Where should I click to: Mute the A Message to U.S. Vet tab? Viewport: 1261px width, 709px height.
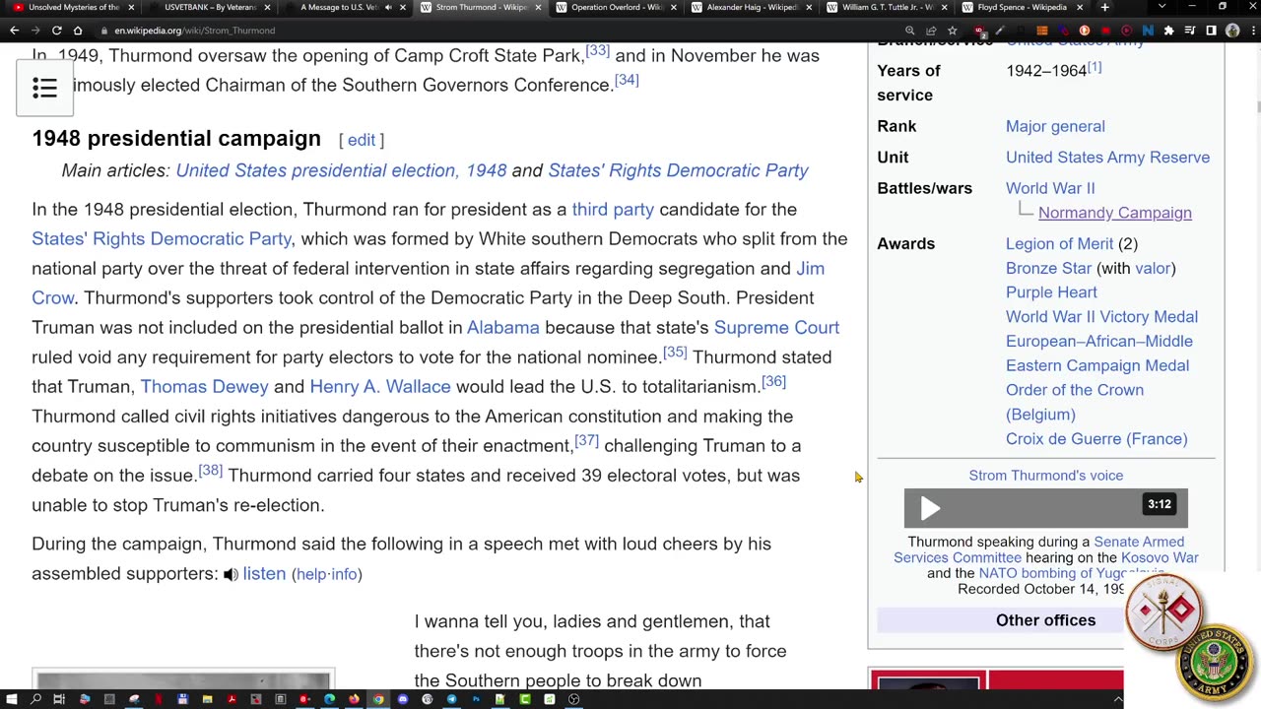388,7
